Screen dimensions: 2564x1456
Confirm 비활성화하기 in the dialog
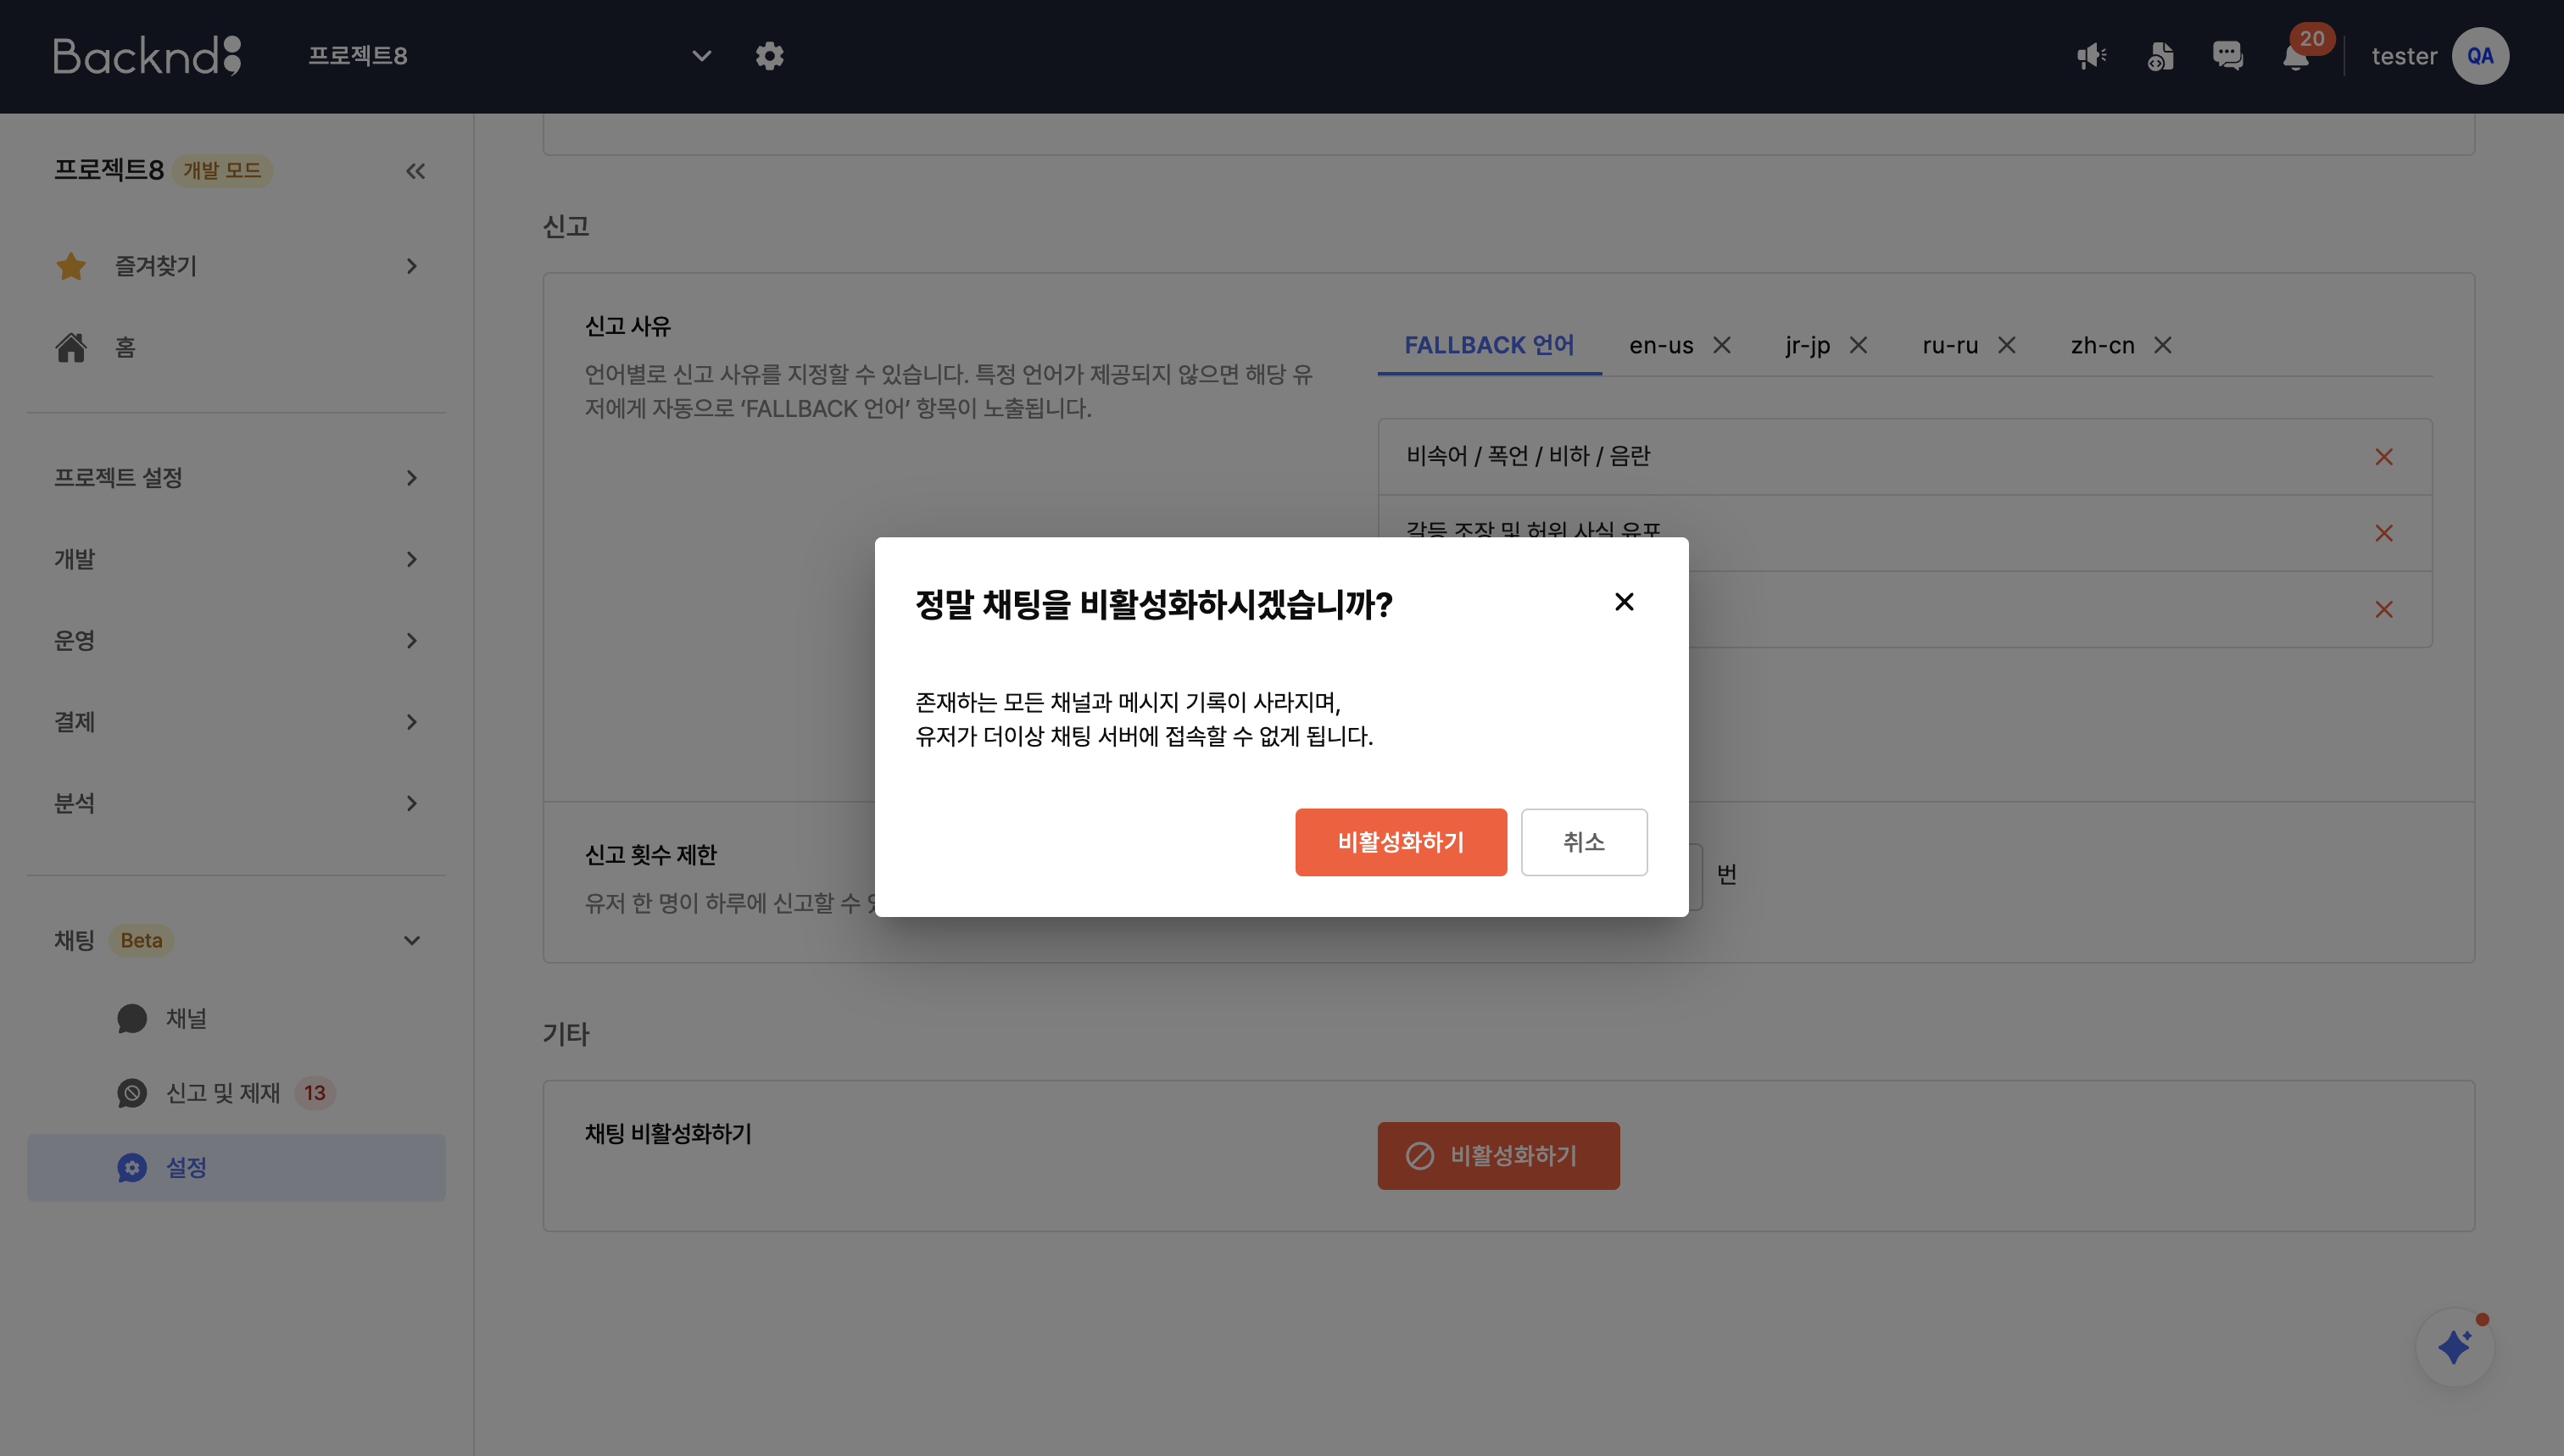tap(1401, 842)
